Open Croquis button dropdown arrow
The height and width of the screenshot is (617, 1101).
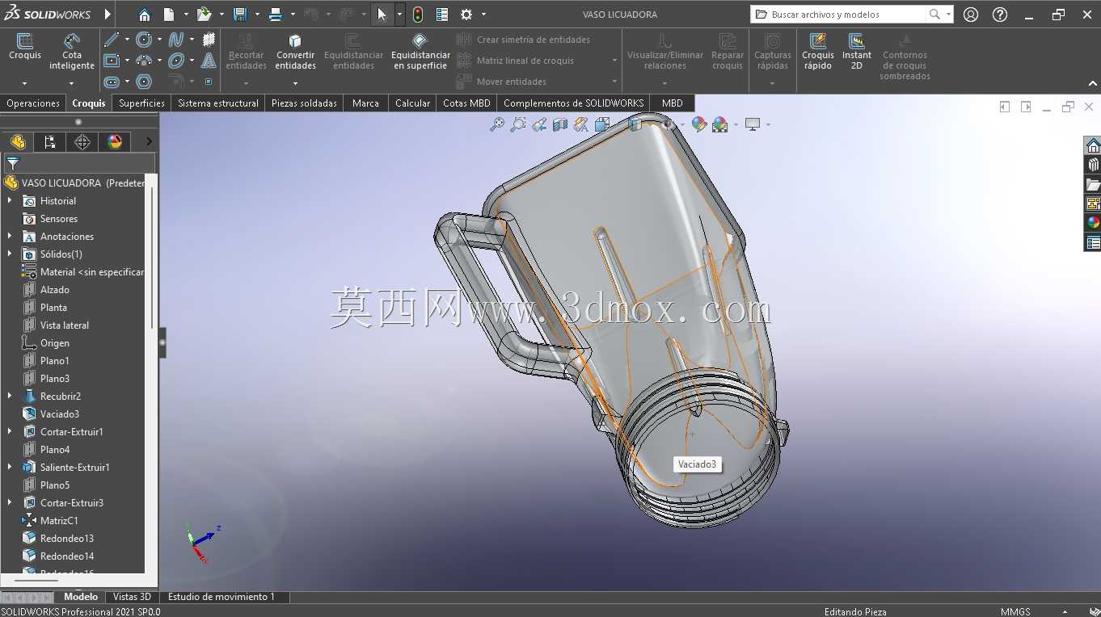25,82
